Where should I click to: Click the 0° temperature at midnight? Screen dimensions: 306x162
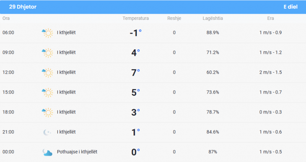[x=136, y=152]
